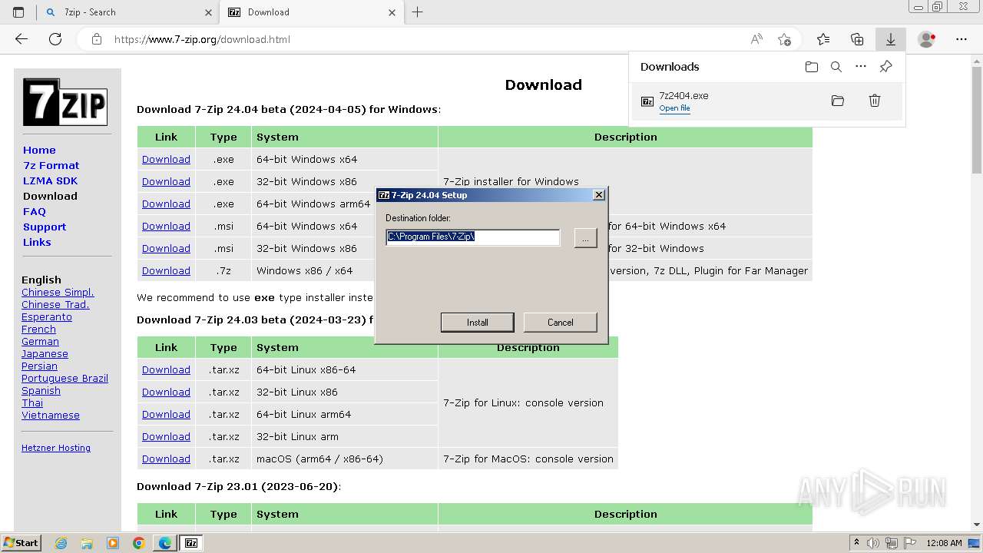Show hidden system tray icons
983x553 pixels.
point(856,543)
